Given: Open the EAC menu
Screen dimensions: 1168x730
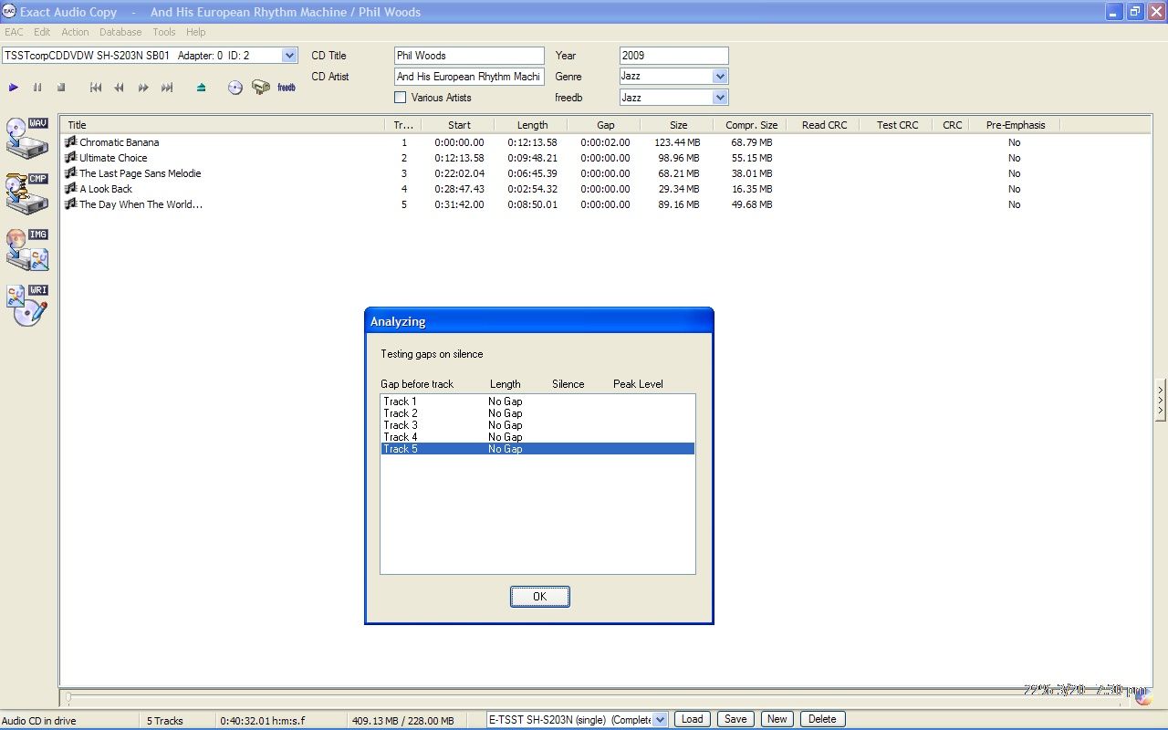Looking at the screenshot, I should 14,32.
